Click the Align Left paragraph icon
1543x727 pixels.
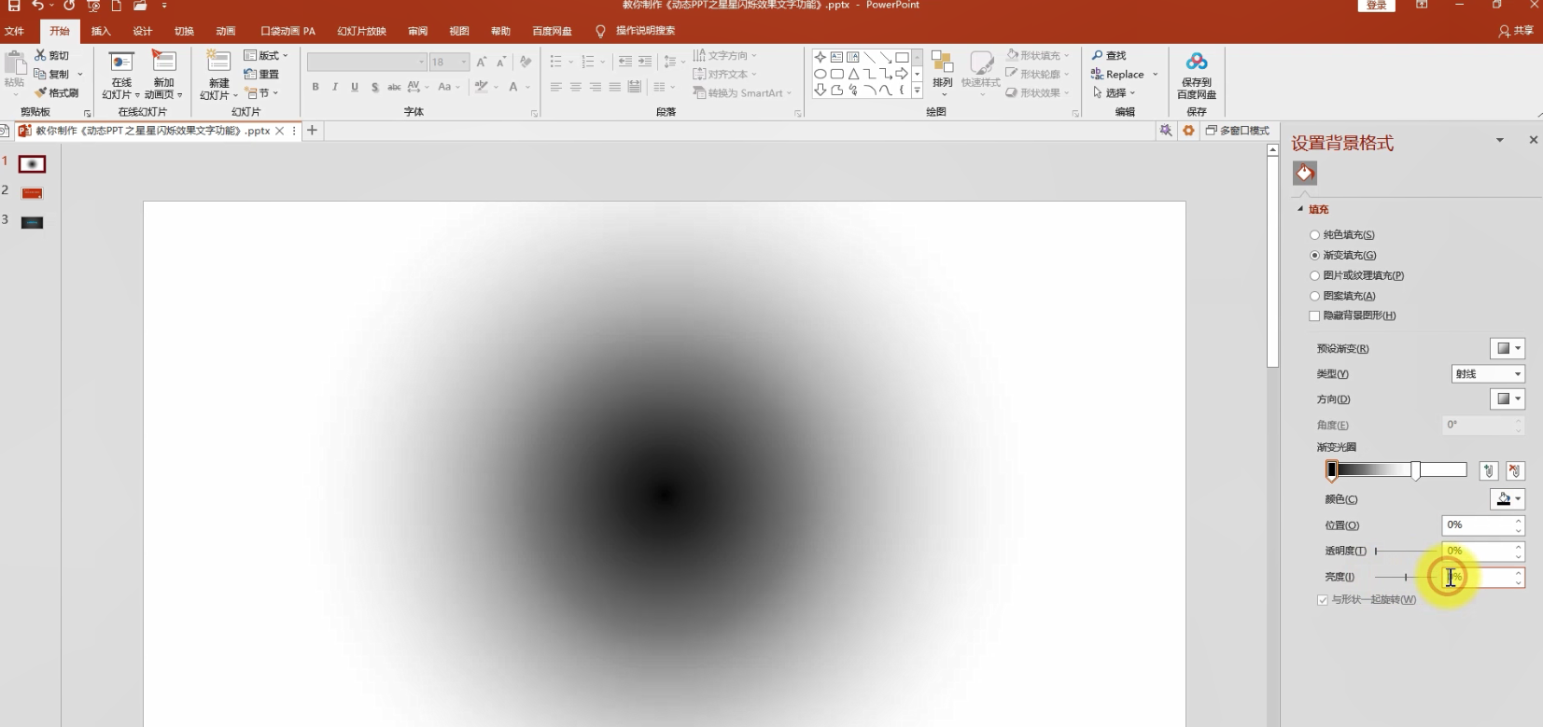coord(556,87)
